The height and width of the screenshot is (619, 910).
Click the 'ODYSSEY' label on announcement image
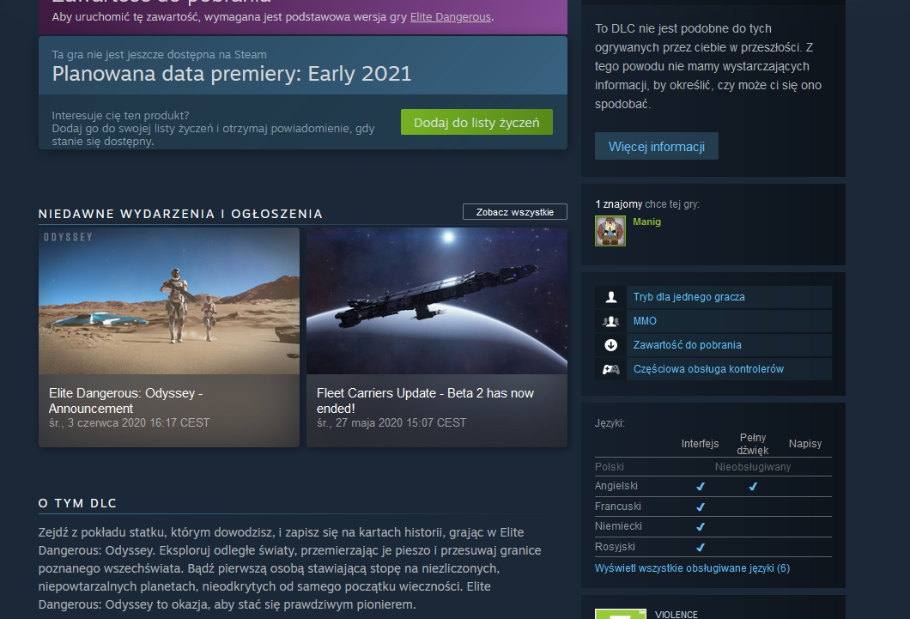pos(69,237)
